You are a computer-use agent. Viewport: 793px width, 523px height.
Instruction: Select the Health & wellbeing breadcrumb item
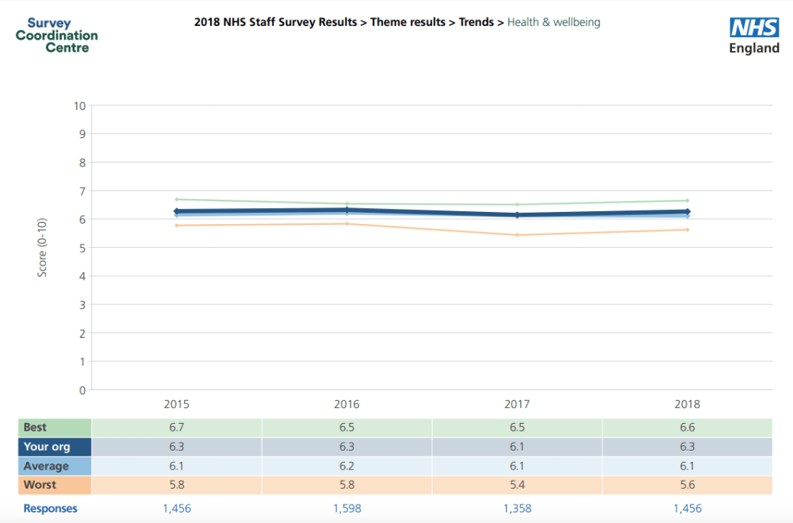553,22
